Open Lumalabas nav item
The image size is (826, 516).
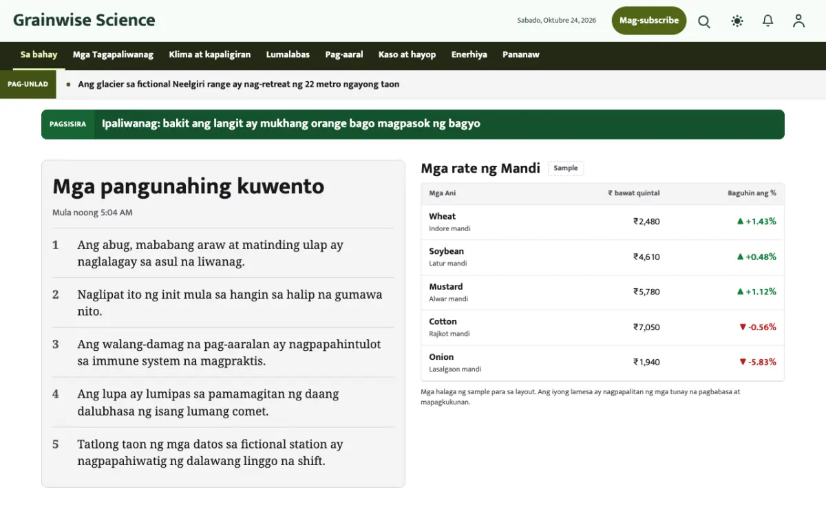tap(288, 55)
